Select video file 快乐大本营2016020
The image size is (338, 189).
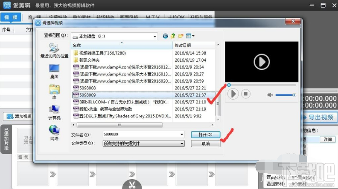point(122,81)
